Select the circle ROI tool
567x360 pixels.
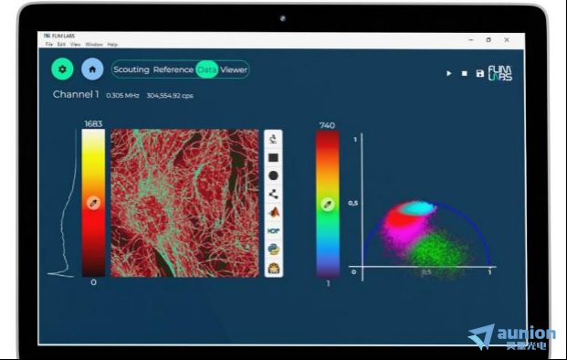[x=273, y=175]
